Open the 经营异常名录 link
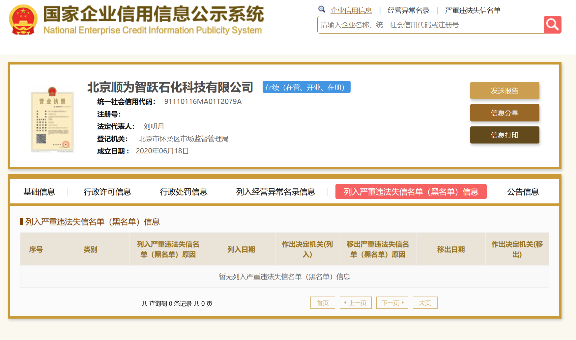Image resolution: width=576 pixels, height=340 pixels. [409, 11]
